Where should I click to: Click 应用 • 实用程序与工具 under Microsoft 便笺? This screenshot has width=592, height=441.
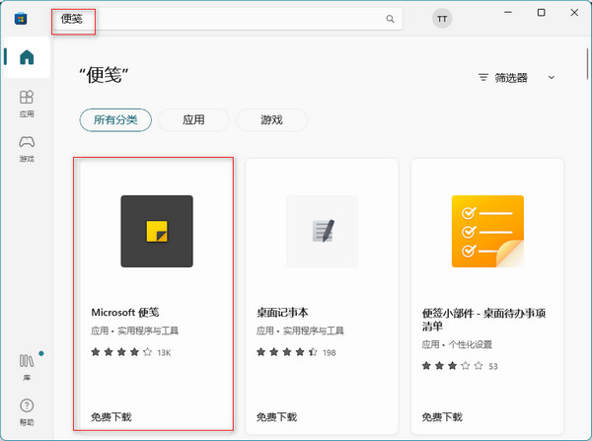134,331
